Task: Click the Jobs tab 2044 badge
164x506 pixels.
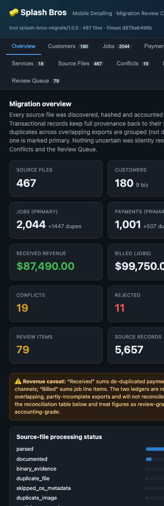Action: (x=124, y=46)
